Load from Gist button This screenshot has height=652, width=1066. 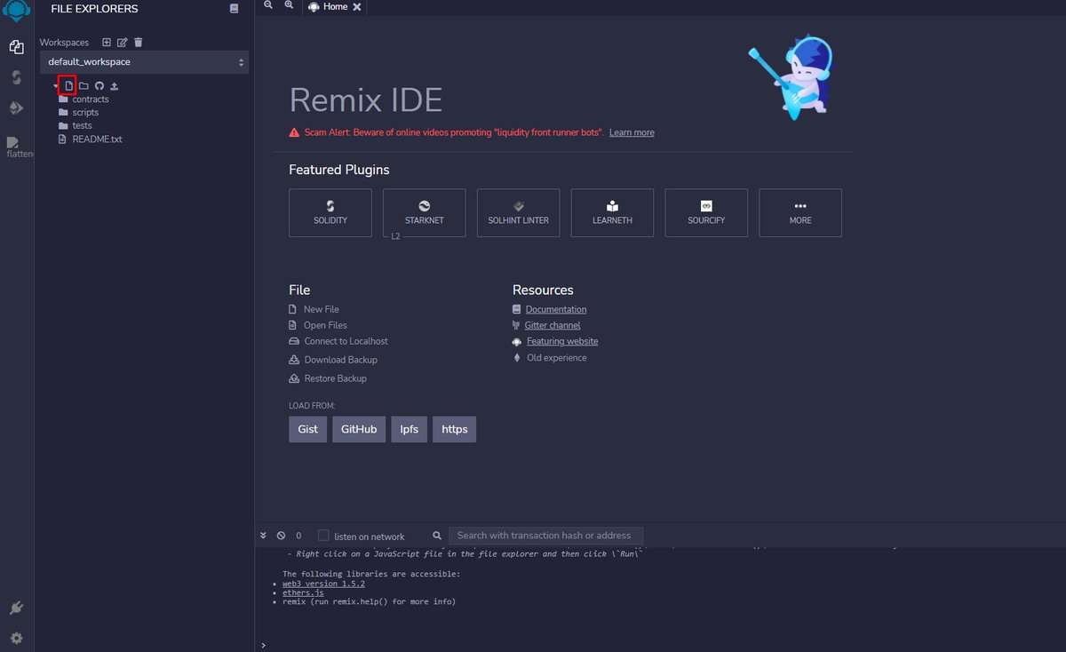307,429
